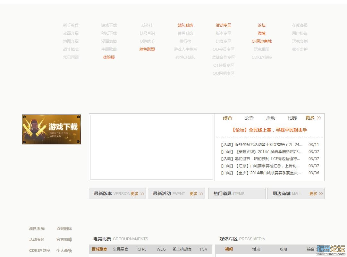Open the 游戏人生荣誉 link
The width and height of the screenshot is (347, 257).
click(185, 49)
